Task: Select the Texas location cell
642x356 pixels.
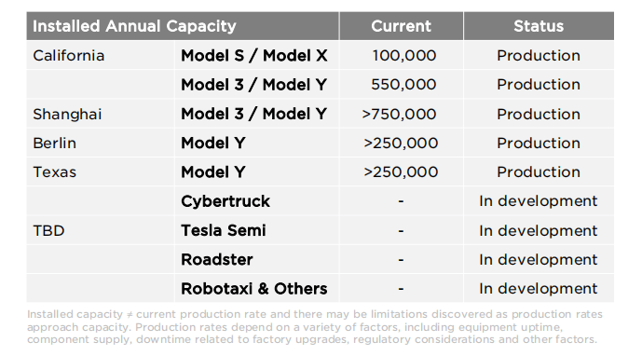Action: tap(54, 172)
